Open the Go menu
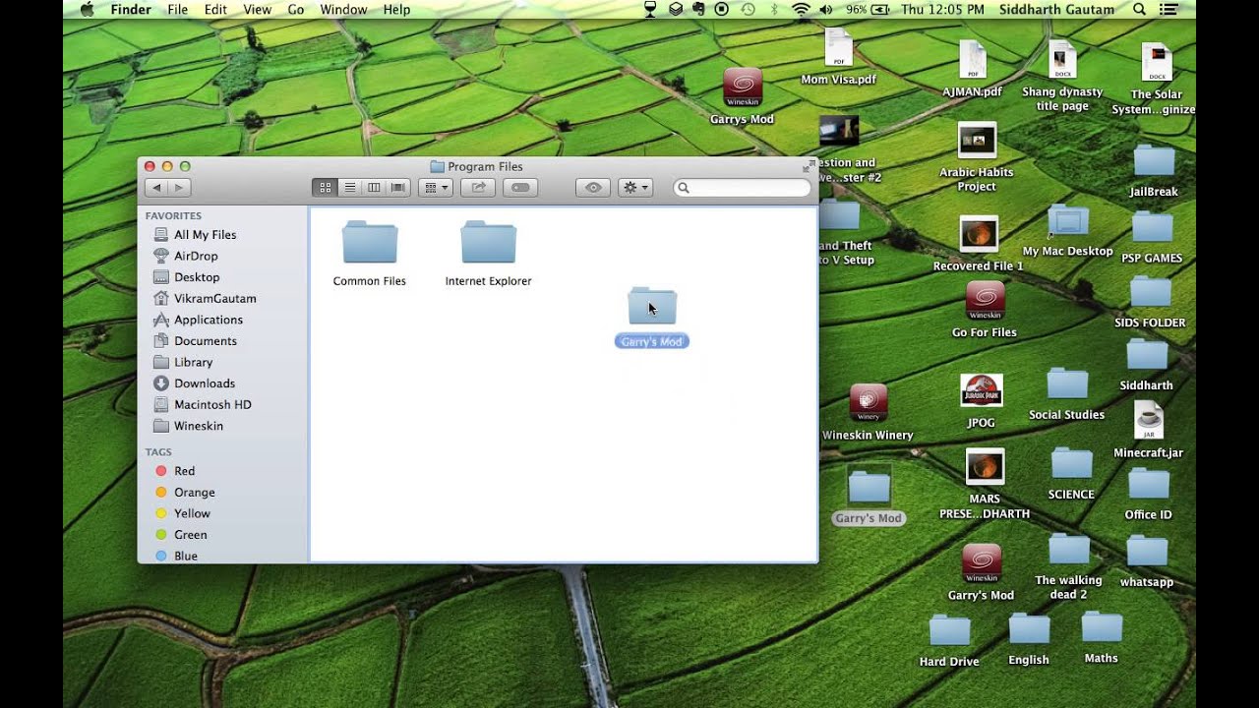1259x708 pixels. (x=296, y=10)
